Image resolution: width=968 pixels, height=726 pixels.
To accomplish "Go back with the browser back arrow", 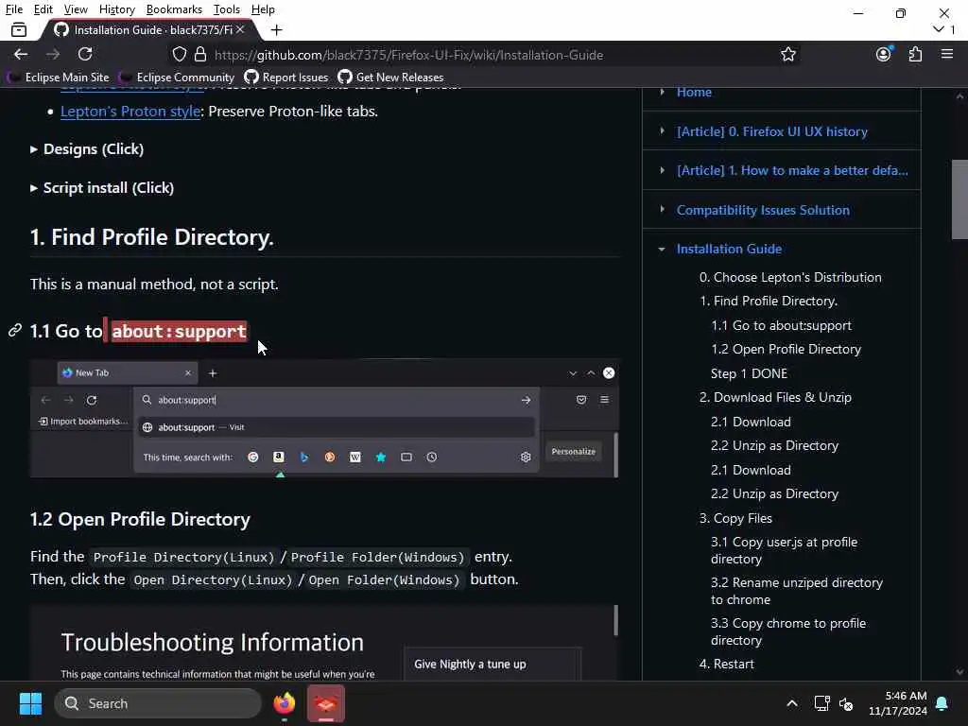I will tap(21, 54).
